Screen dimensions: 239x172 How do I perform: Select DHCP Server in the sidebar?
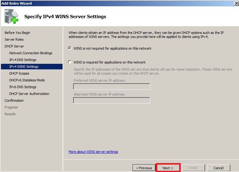14,46
